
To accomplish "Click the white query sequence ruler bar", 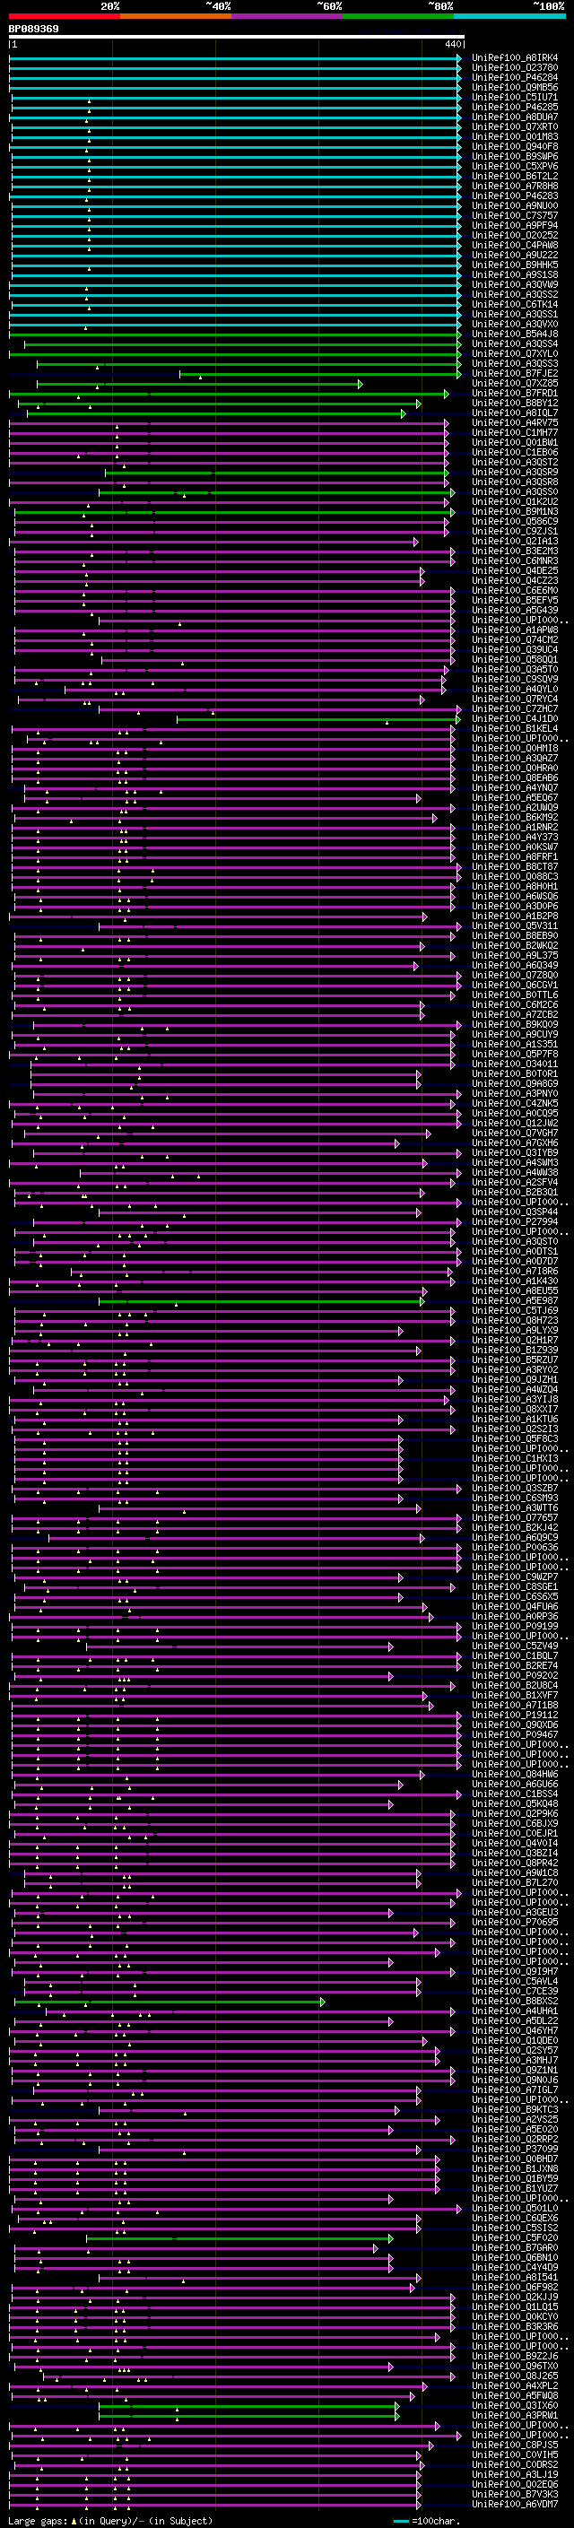I will [x=237, y=36].
